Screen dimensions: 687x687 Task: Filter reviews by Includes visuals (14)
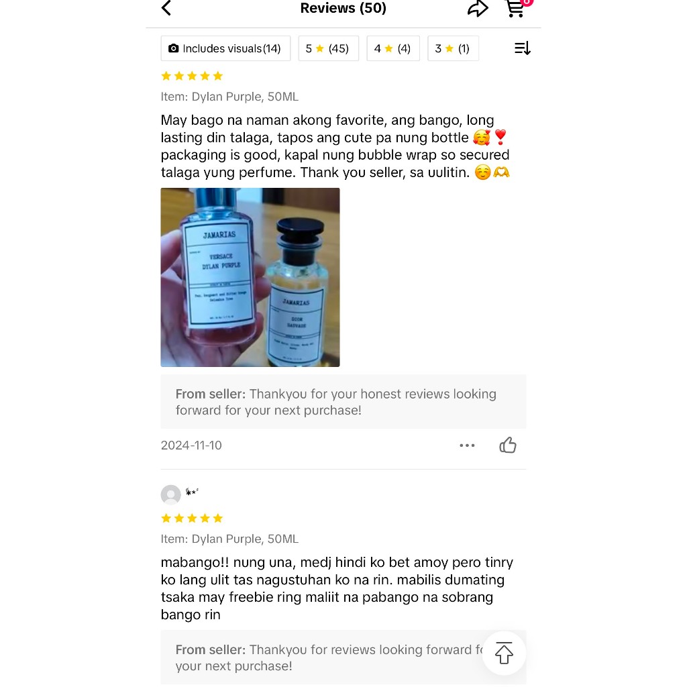(225, 48)
